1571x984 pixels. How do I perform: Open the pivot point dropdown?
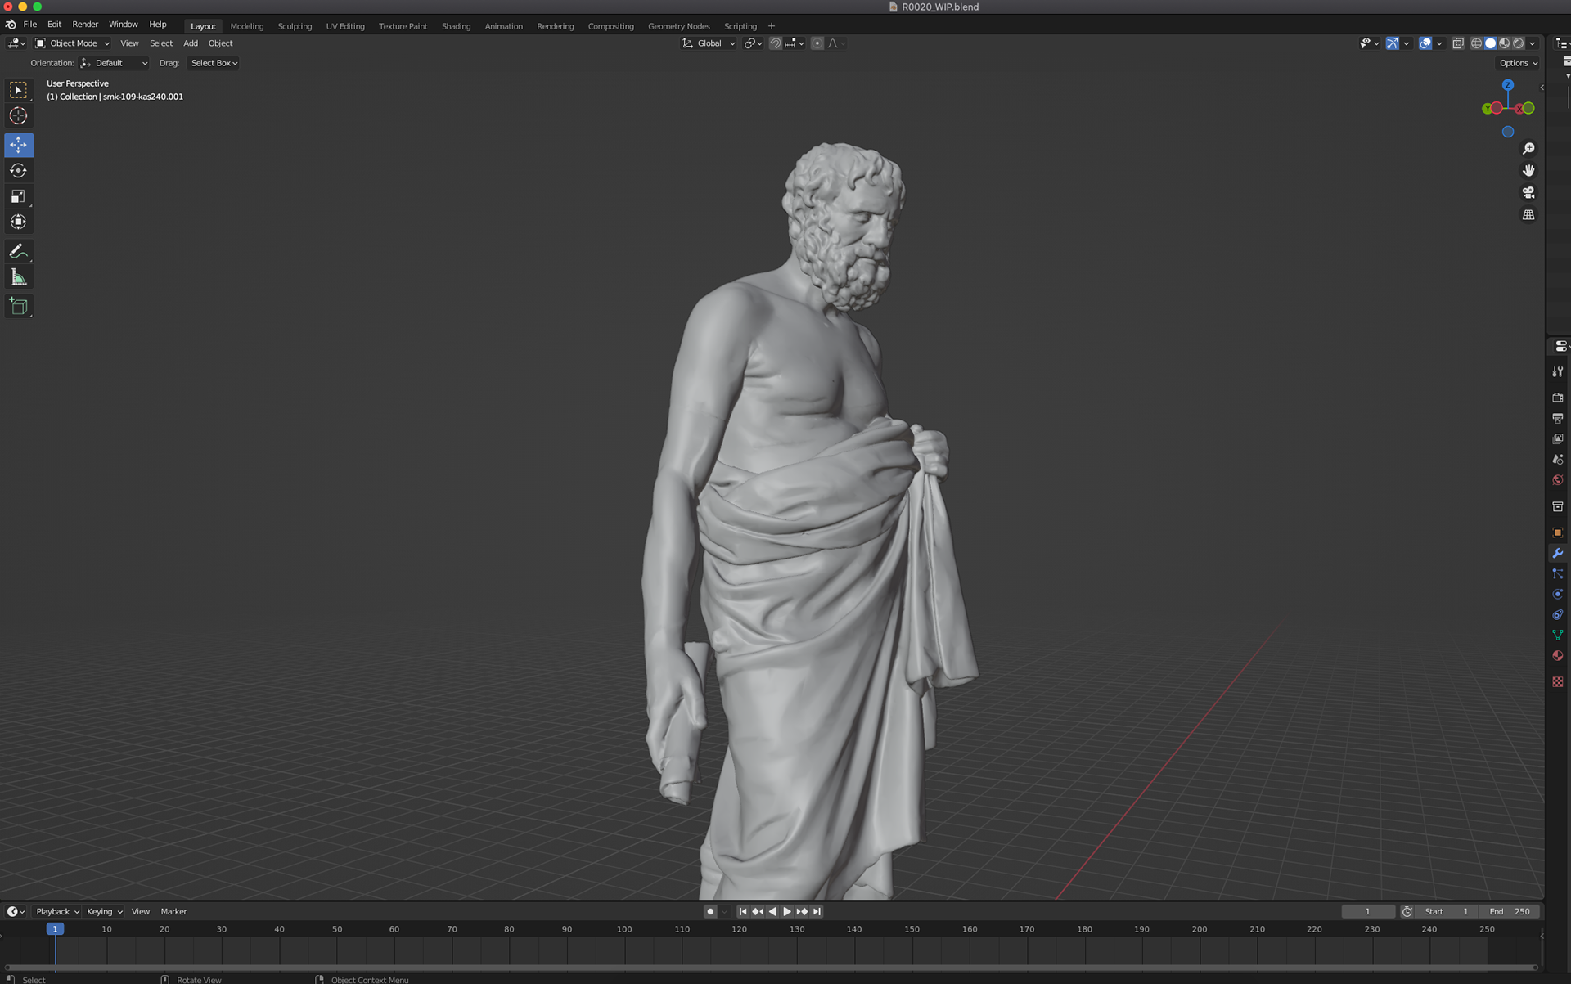[754, 43]
